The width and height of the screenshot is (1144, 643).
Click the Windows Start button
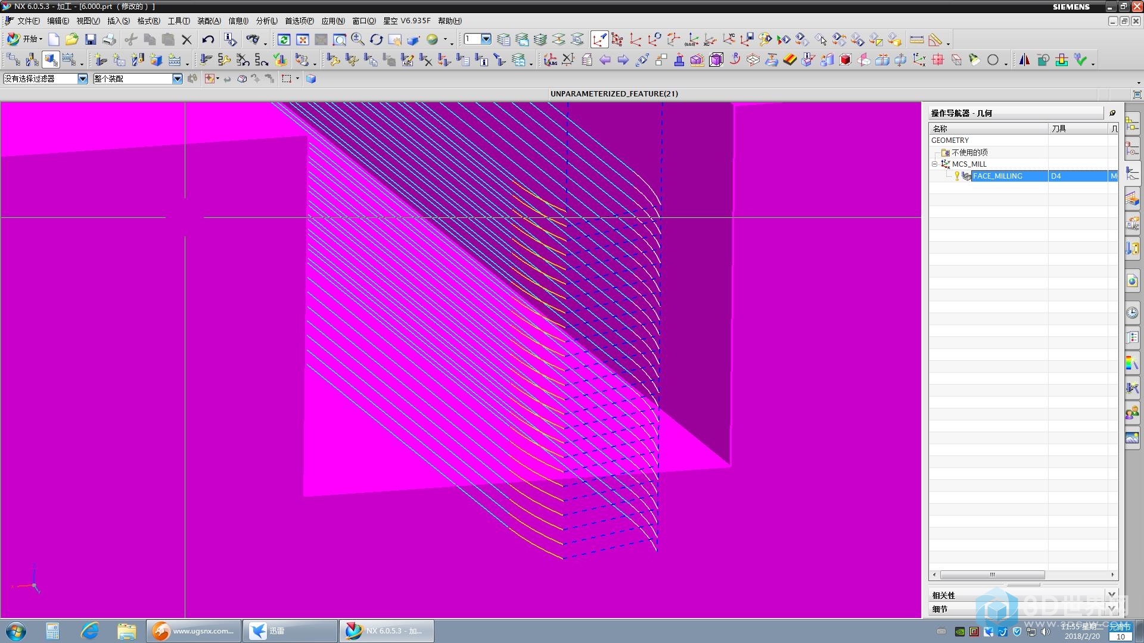point(16,631)
